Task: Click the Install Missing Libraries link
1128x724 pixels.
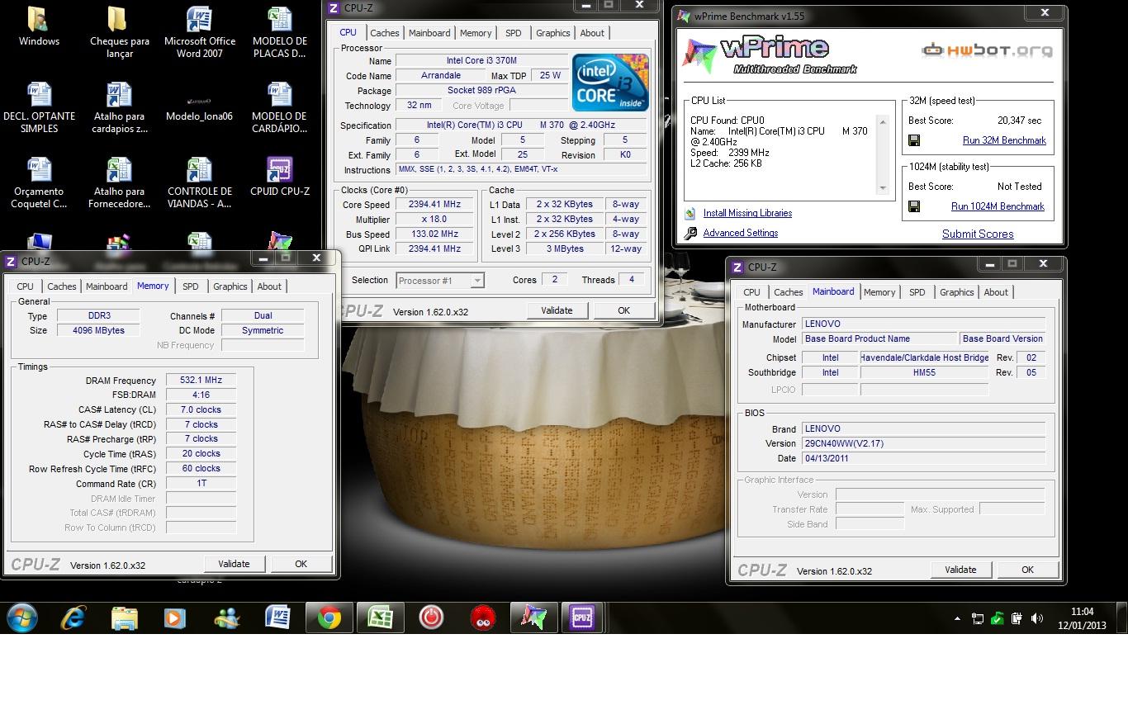Action: (747, 213)
